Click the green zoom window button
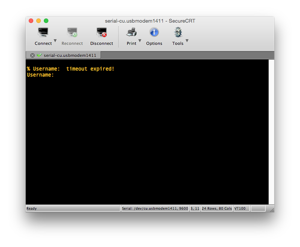The width and height of the screenshot is (300, 247). click(x=46, y=21)
